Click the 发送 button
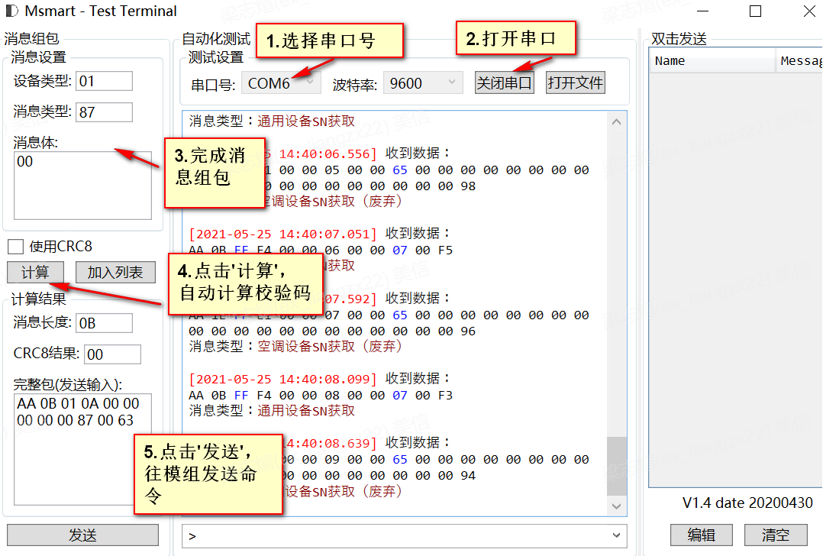 click(83, 535)
